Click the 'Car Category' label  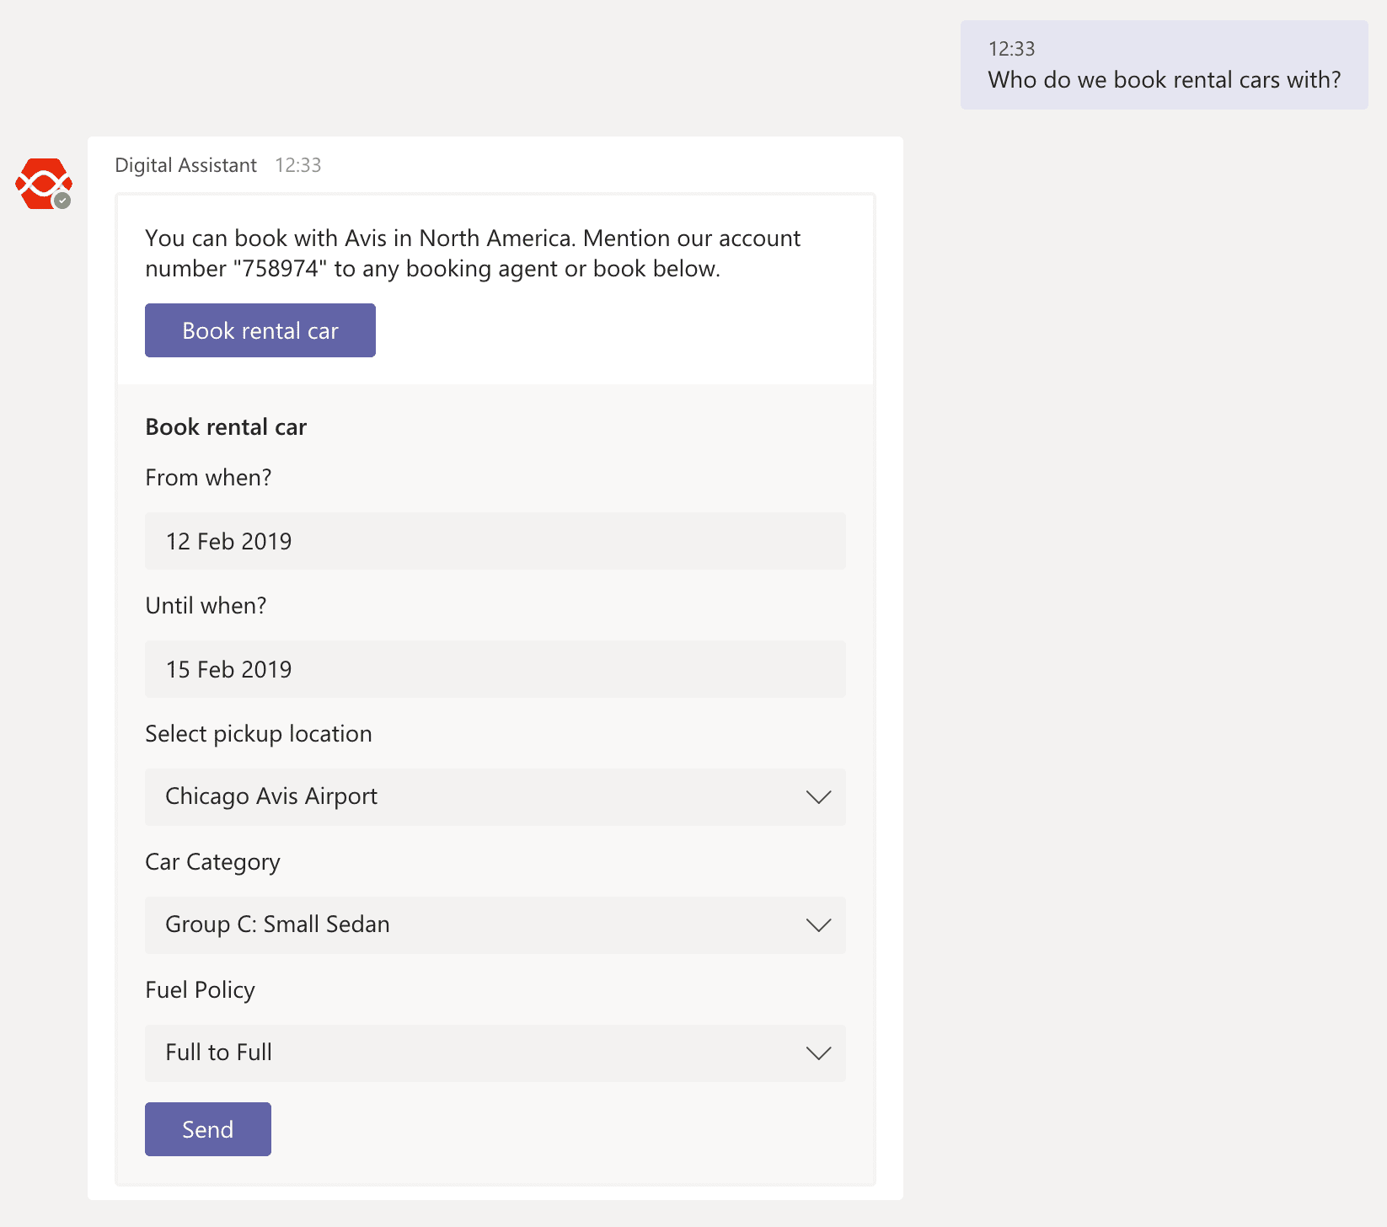(212, 862)
